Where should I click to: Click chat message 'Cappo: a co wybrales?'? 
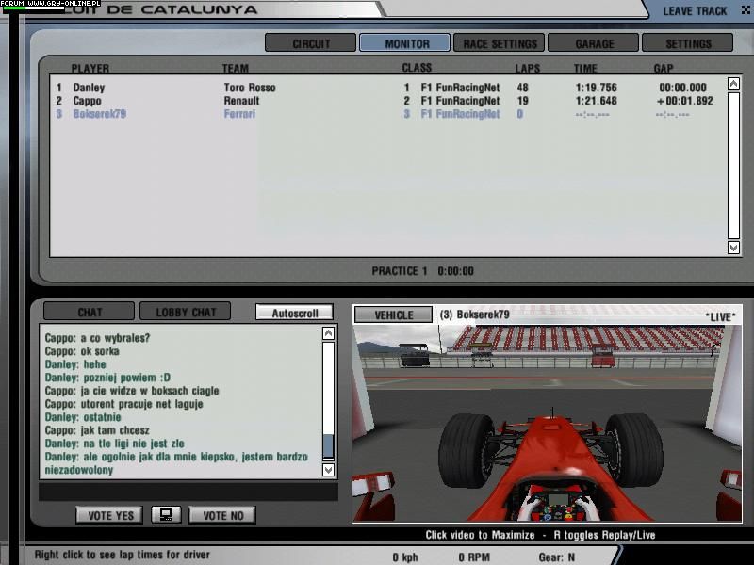pos(98,338)
